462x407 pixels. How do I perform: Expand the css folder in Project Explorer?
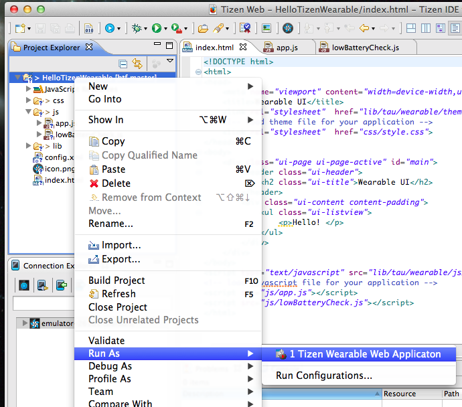point(28,100)
